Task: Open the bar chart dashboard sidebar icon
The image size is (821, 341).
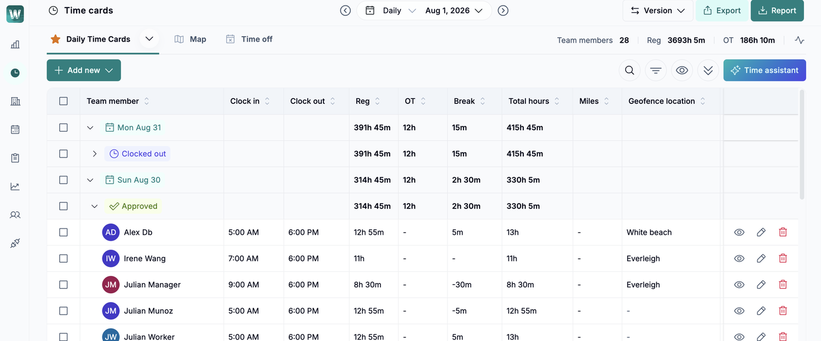Action: [15, 45]
